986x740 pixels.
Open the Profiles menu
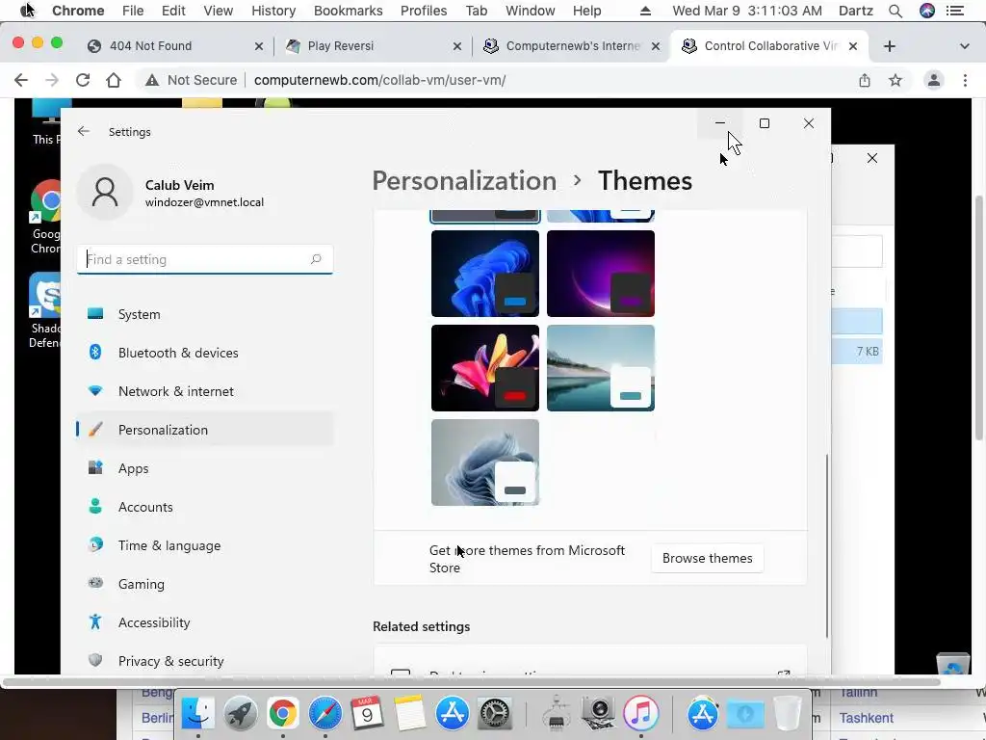point(424,11)
